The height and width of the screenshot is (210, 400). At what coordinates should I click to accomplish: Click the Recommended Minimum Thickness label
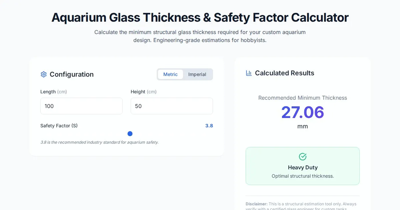coord(303,98)
